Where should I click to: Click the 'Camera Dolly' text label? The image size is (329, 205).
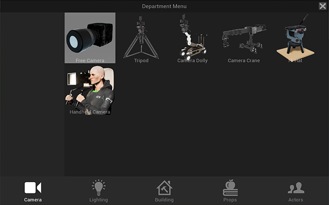tap(192, 61)
